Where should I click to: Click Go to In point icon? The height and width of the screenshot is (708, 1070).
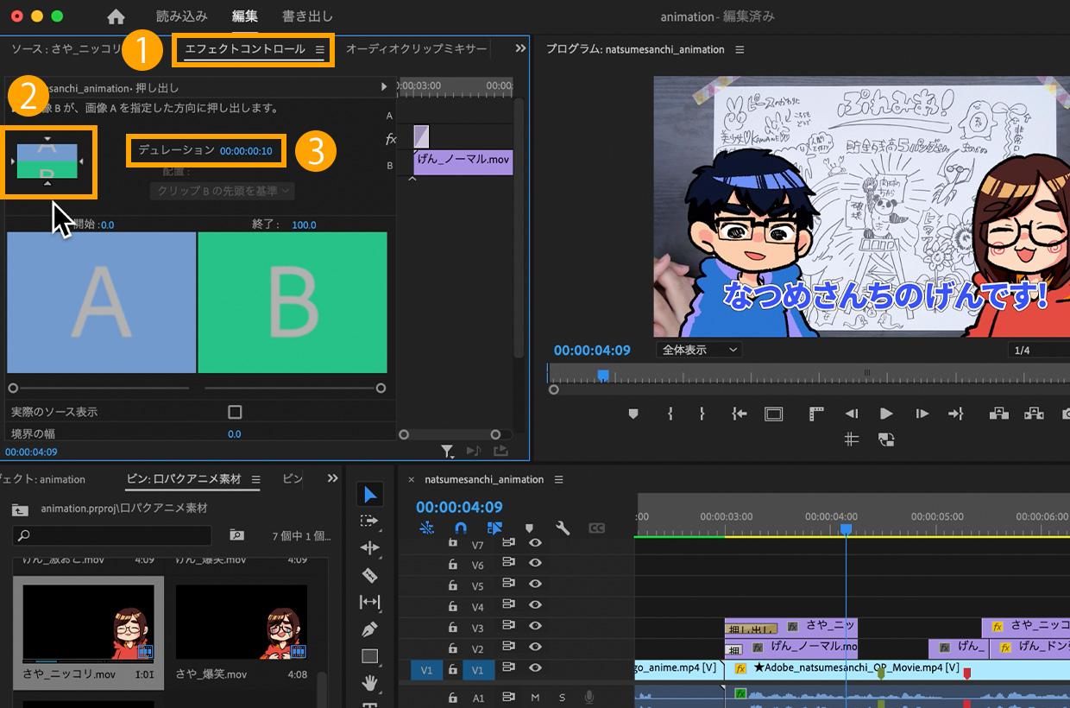pos(739,414)
